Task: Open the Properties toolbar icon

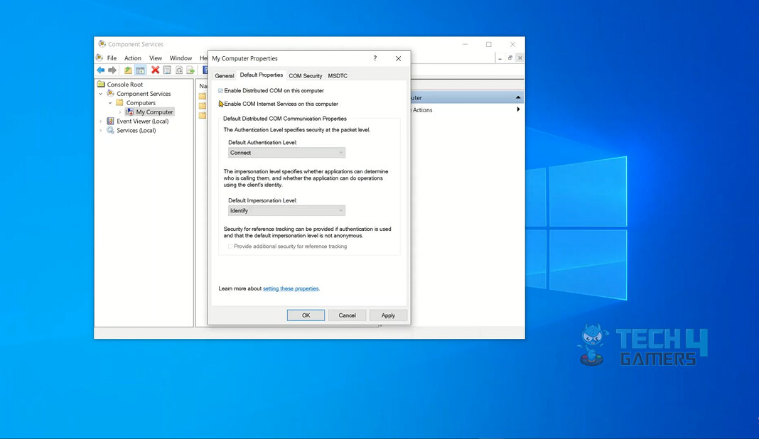Action: [x=167, y=70]
